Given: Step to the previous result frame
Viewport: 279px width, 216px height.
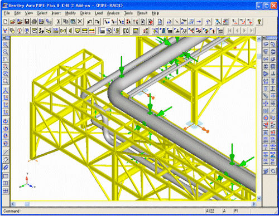Looking at the screenshot, I should (x=237, y=31).
